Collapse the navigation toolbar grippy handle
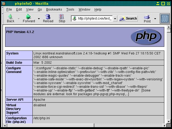The image size is (172, 129). [x=3, y=19]
